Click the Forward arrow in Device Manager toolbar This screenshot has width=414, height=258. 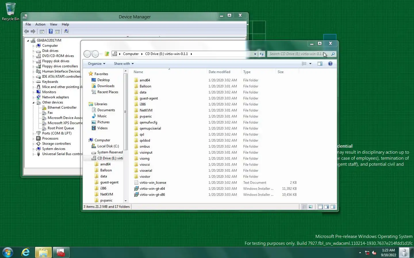tap(33, 31)
